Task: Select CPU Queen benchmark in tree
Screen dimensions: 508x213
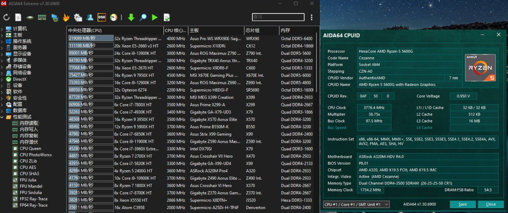Action: (30, 148)
